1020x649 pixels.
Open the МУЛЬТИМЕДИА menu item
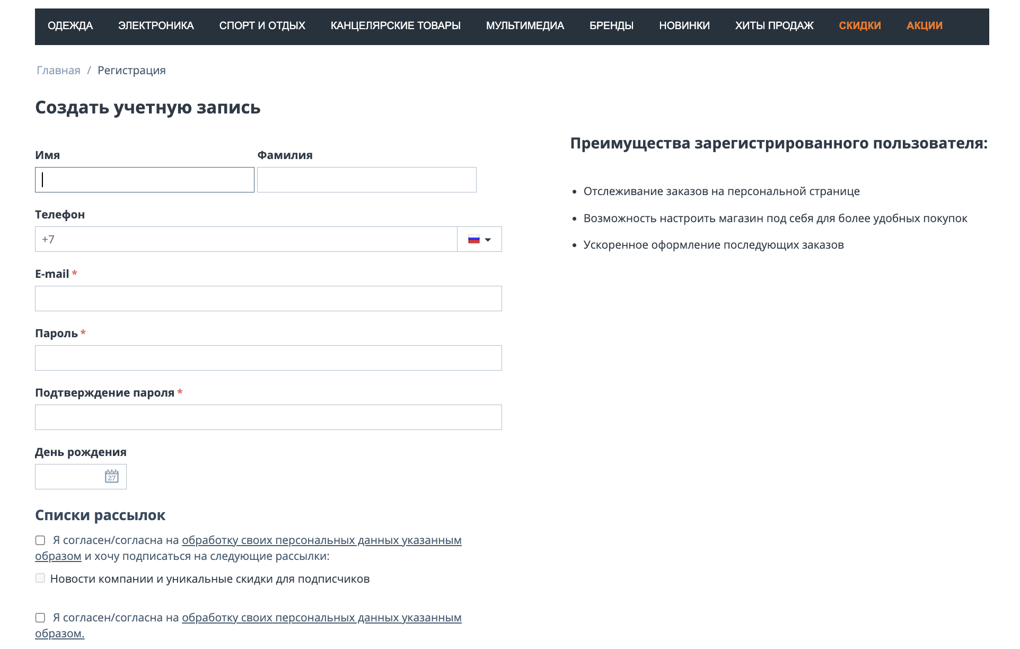[x=525, y=26]
